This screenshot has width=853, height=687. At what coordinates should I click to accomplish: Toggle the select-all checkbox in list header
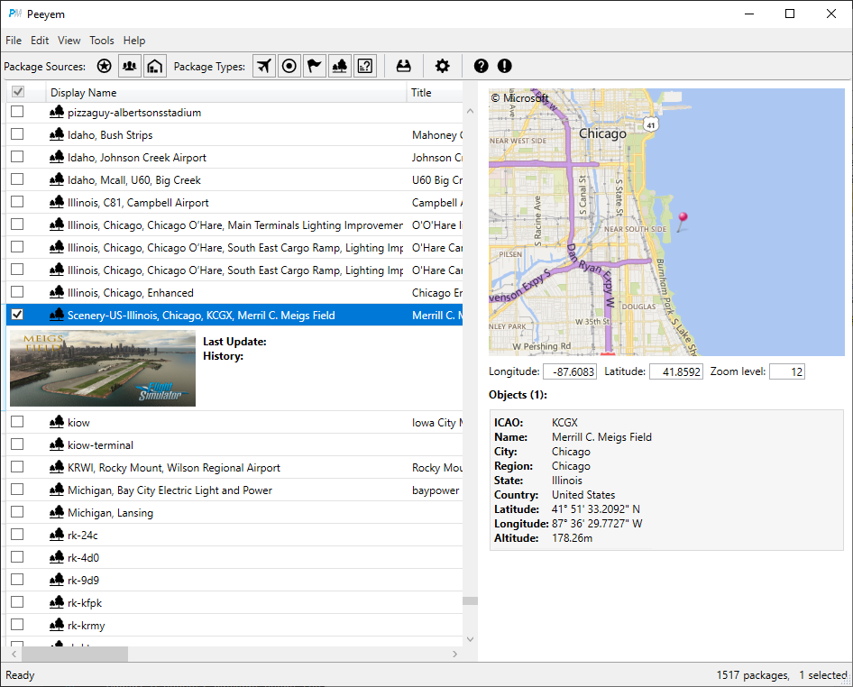[17, 91]
